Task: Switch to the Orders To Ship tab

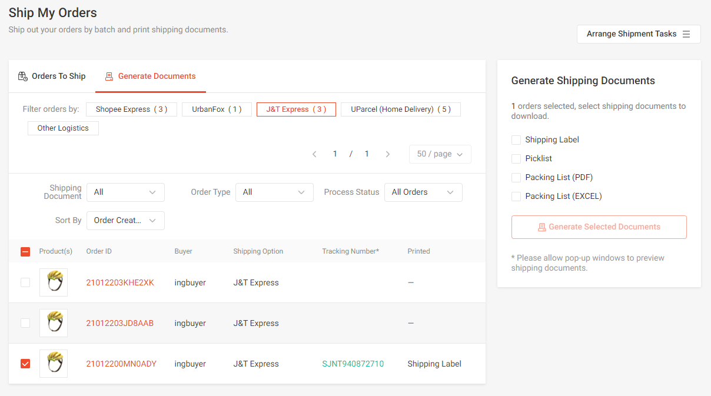Action: pos(58,76)
